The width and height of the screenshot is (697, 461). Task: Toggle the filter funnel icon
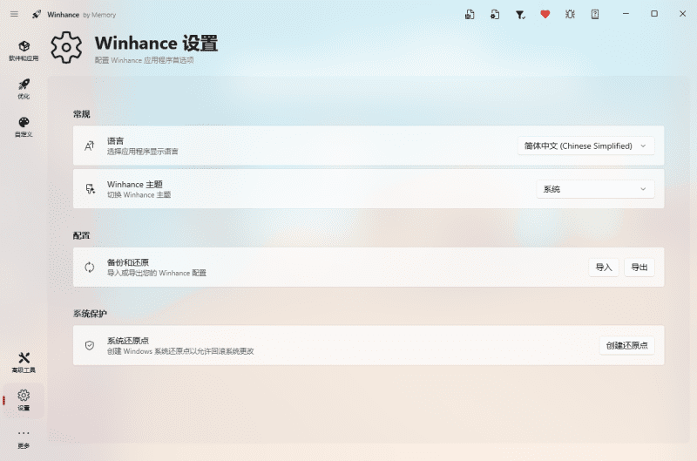(520, 15)
